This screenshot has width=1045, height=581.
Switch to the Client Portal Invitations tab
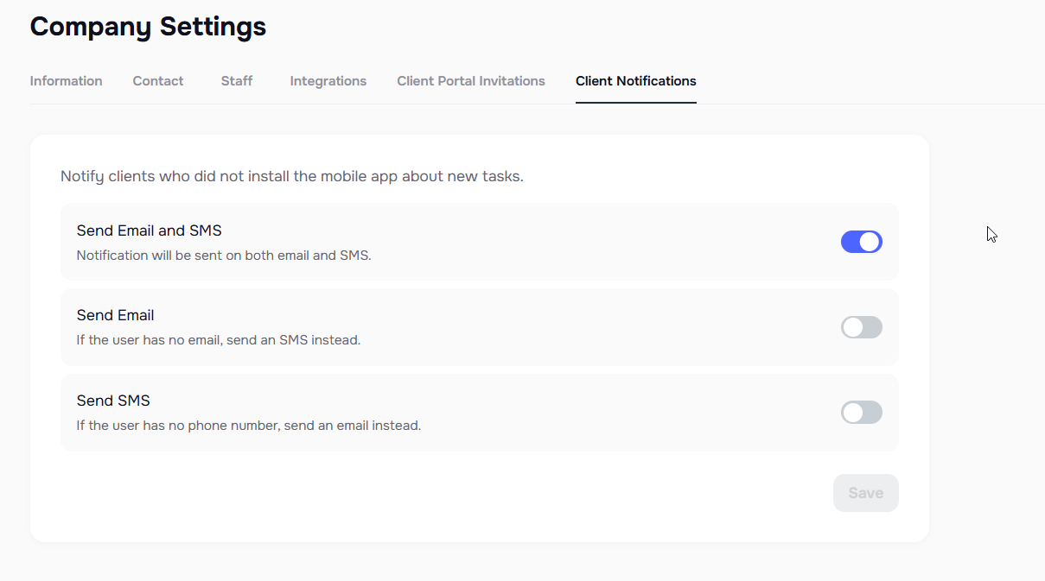click(x=470, y=80)
